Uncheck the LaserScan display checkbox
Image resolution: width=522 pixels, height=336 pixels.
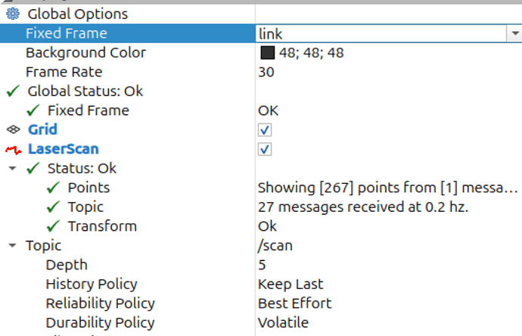(x=264, y=149)
